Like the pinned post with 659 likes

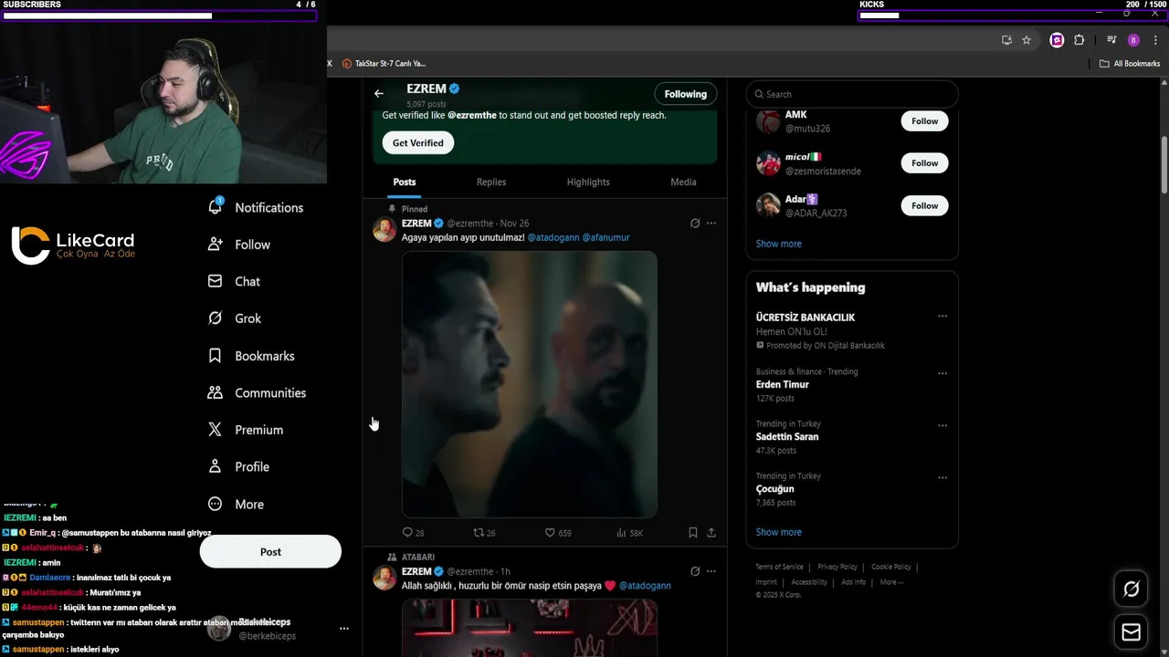pyautogui.click(x=550, y=532)
